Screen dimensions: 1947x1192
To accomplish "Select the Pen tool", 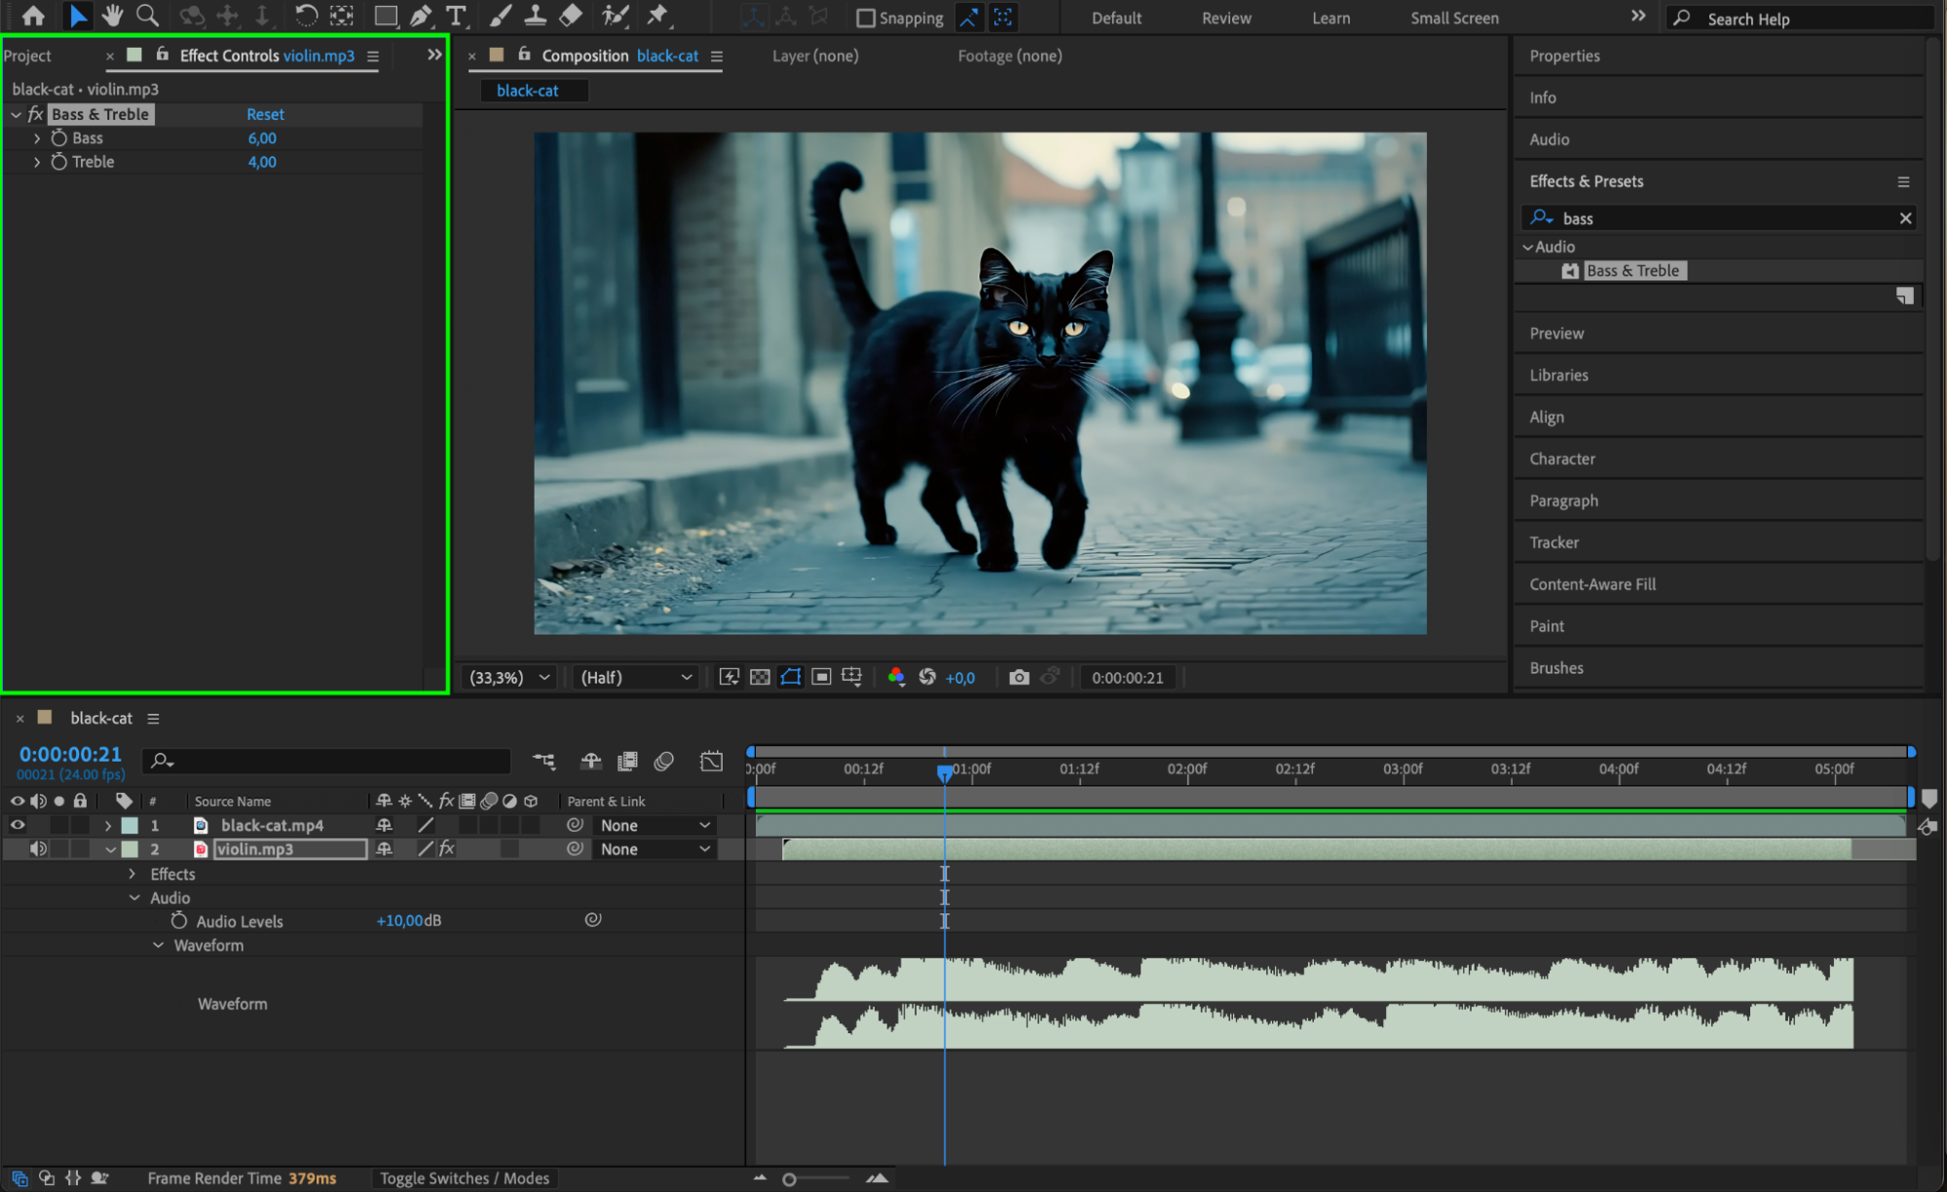I will point(421,16).
